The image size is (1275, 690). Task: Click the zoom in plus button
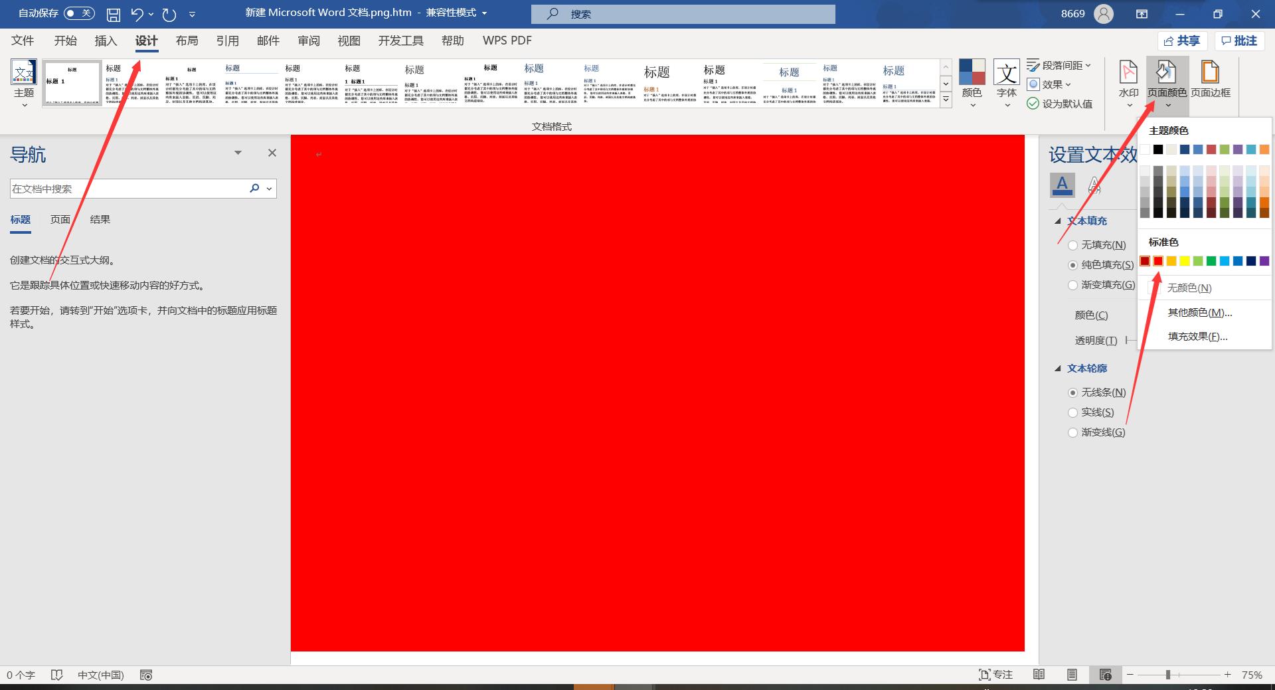[x=1228, y=675]
